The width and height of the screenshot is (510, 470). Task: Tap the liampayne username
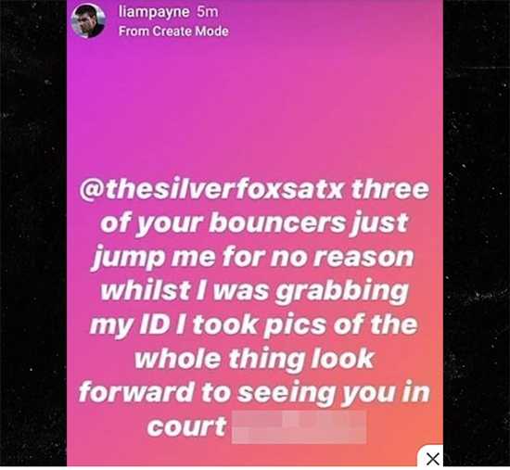point(154,12)
